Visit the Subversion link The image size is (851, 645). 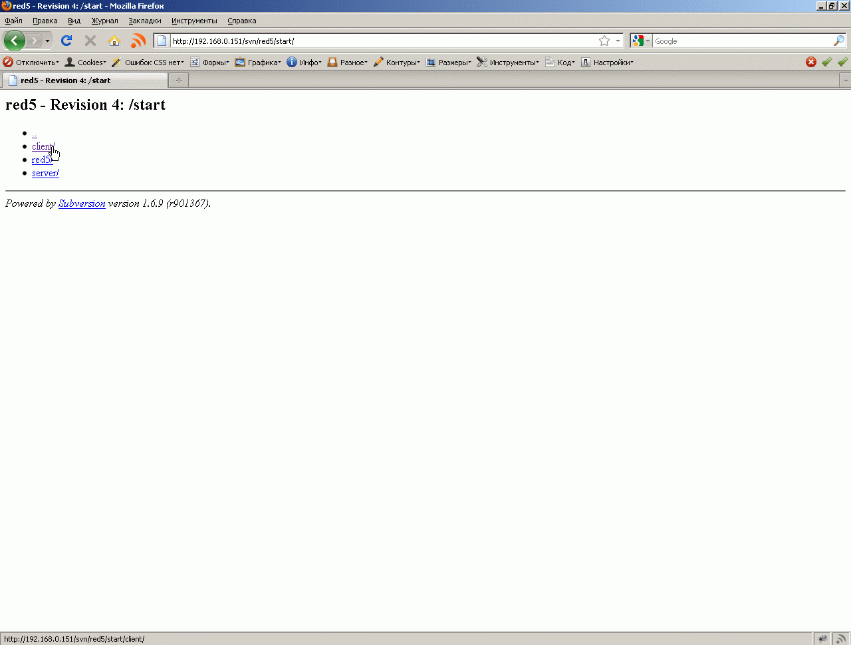82,203
